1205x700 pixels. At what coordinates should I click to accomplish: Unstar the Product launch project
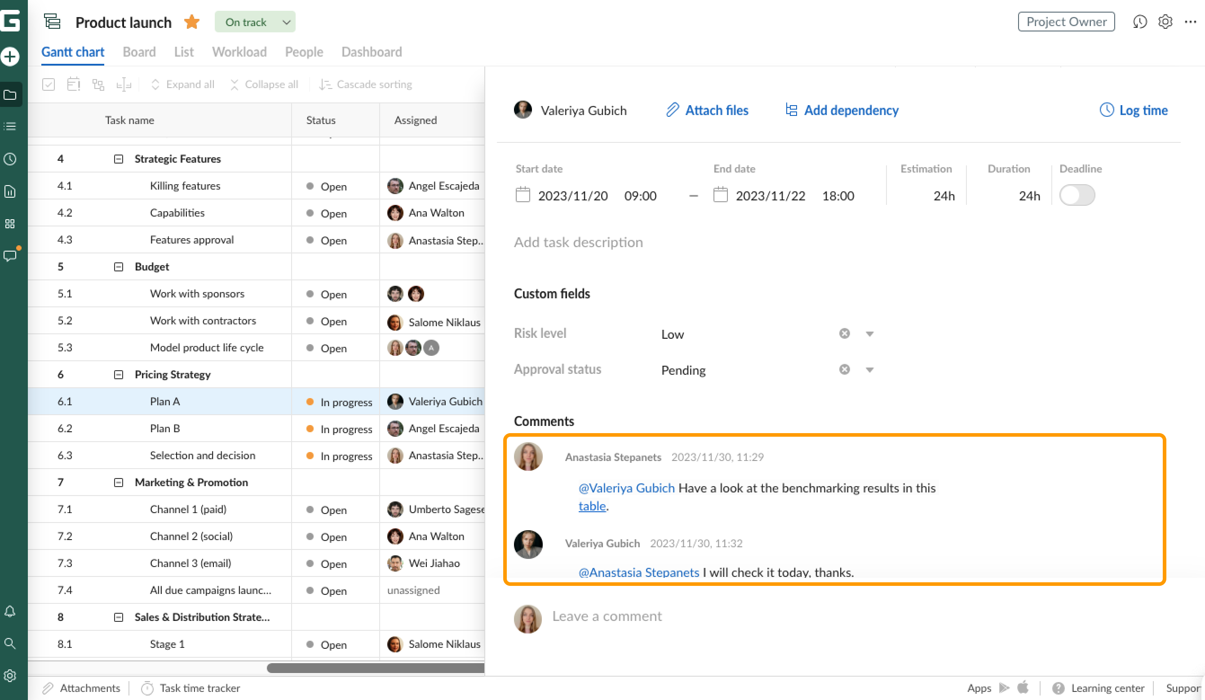click(x=191, y=22)
